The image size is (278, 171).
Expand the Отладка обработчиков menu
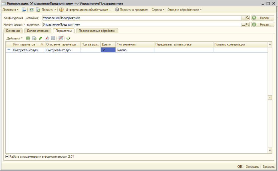pyautogui.click(x=184, y=10)
